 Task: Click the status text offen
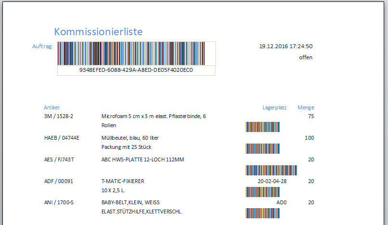point(306,57)
